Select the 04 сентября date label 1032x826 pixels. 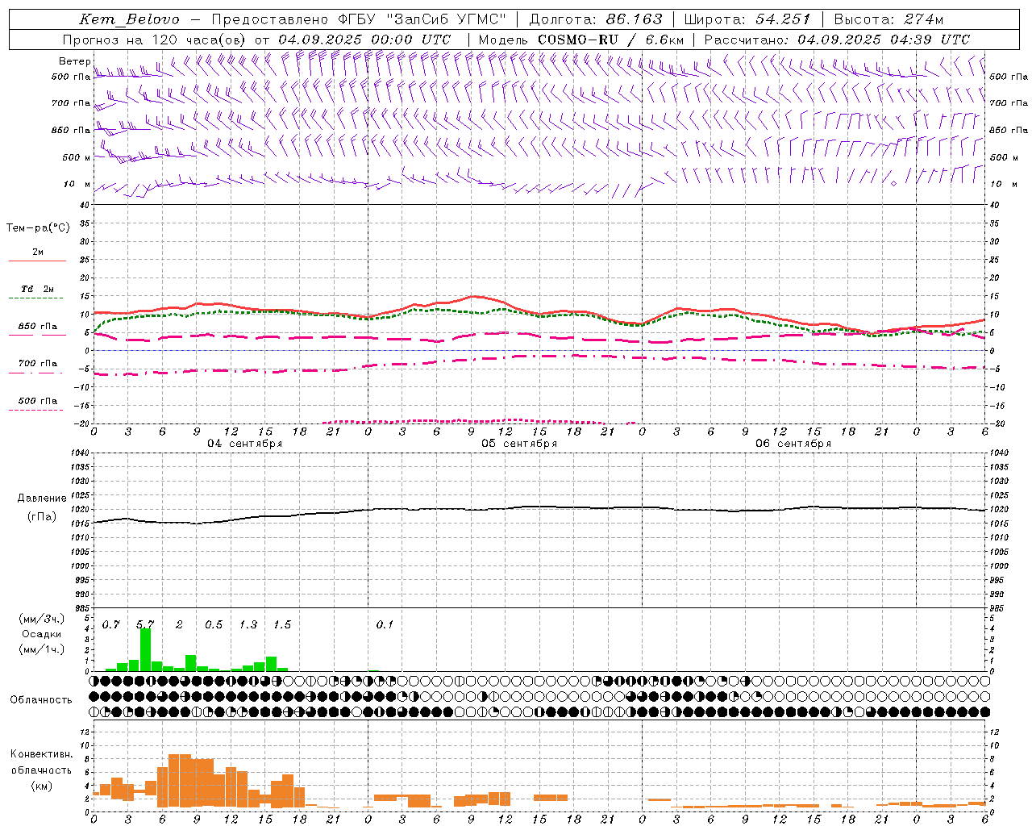tap(245, 444)
